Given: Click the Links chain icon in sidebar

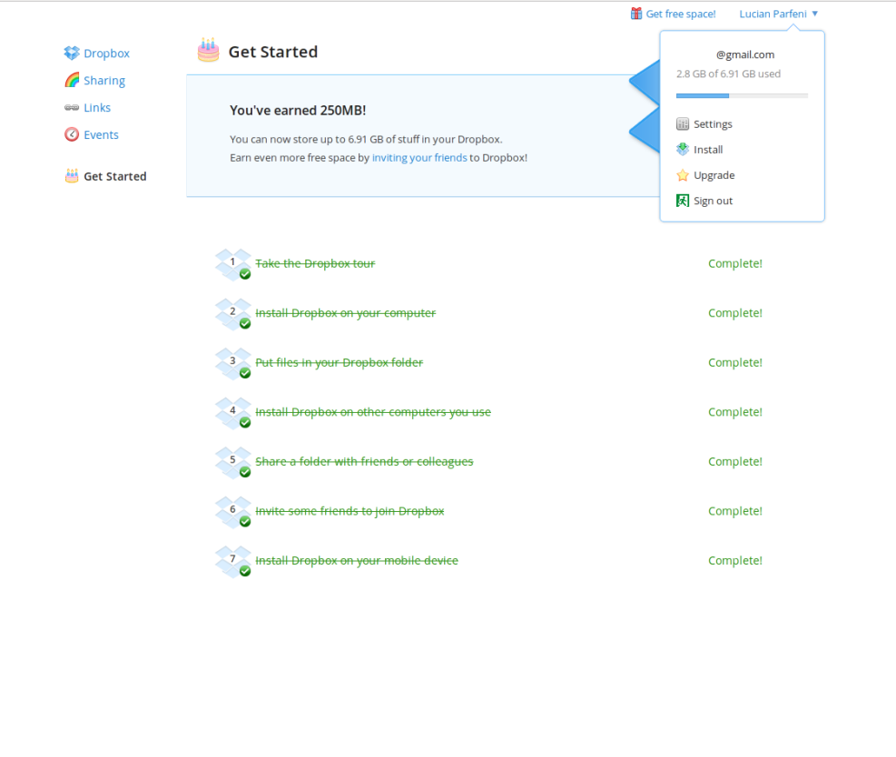Looking at the screenshot, I should [72, 107].
